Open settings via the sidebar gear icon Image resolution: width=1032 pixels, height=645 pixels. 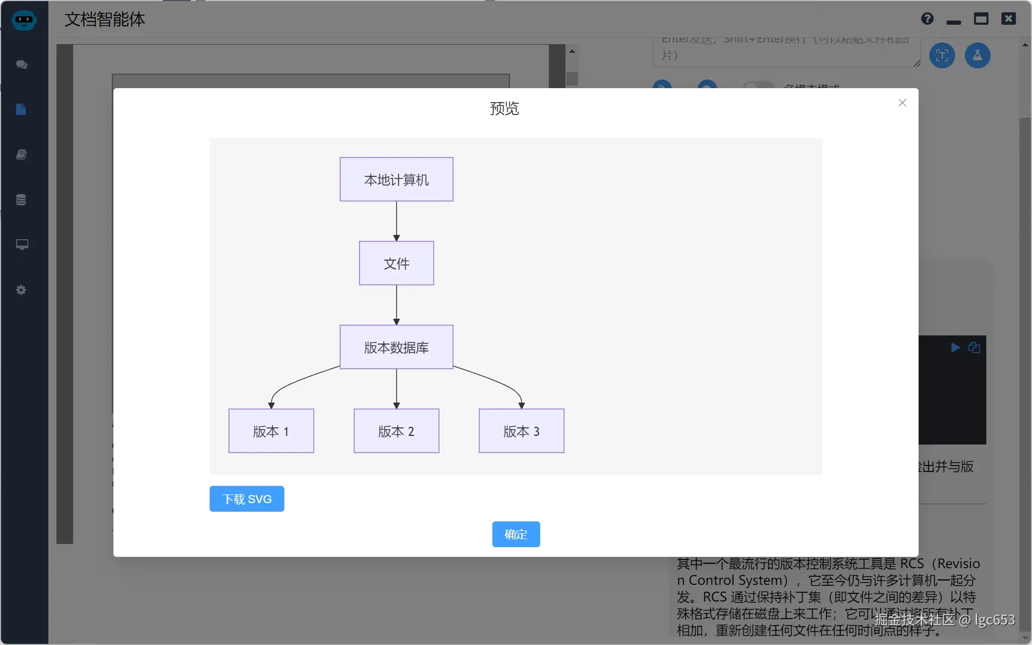tap(20, 290)
